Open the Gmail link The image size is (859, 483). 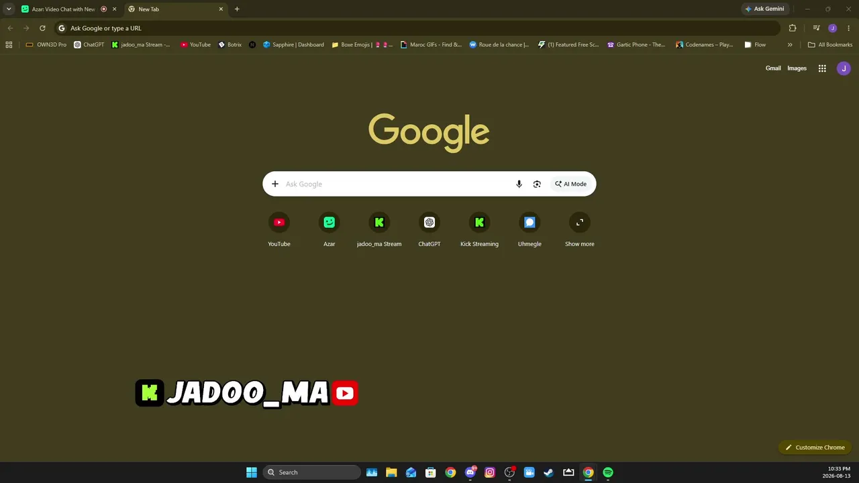click(x=773, y=68)
